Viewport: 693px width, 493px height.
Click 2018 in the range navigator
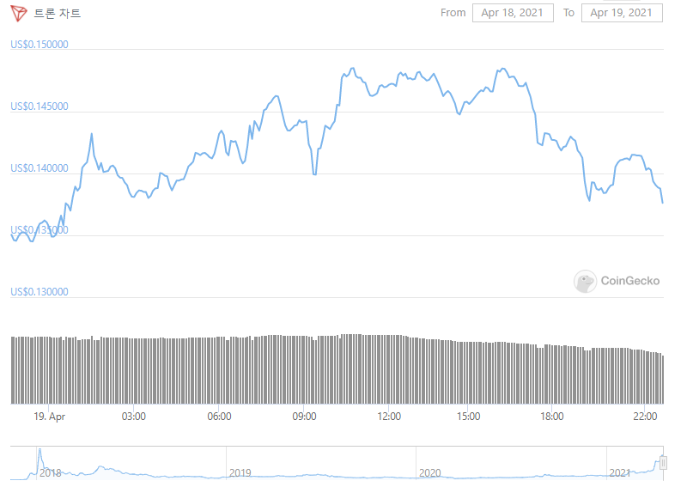[x=51, y=473]
